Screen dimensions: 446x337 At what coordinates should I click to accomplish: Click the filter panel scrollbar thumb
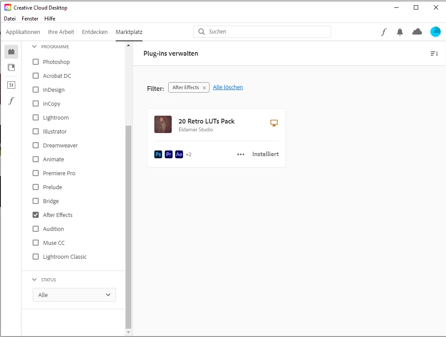128,227
